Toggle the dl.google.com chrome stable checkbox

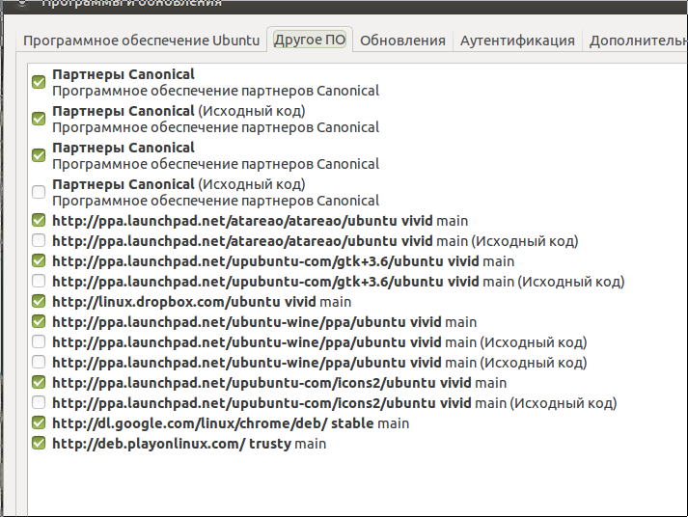(39, 422)
